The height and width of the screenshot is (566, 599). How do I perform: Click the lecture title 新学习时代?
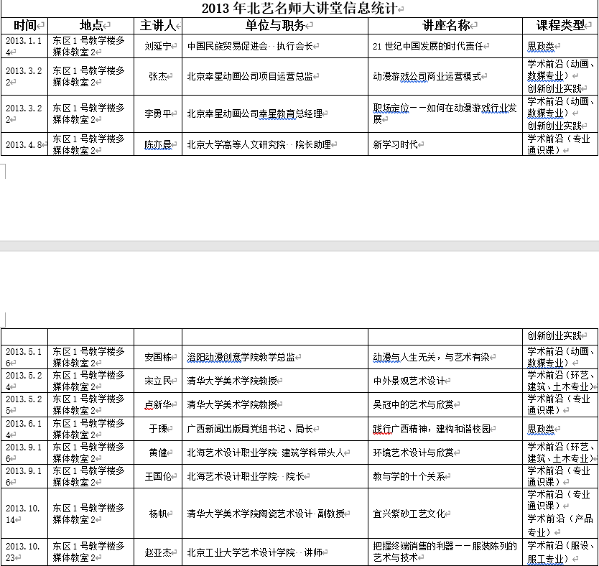[x=395, y=144]
